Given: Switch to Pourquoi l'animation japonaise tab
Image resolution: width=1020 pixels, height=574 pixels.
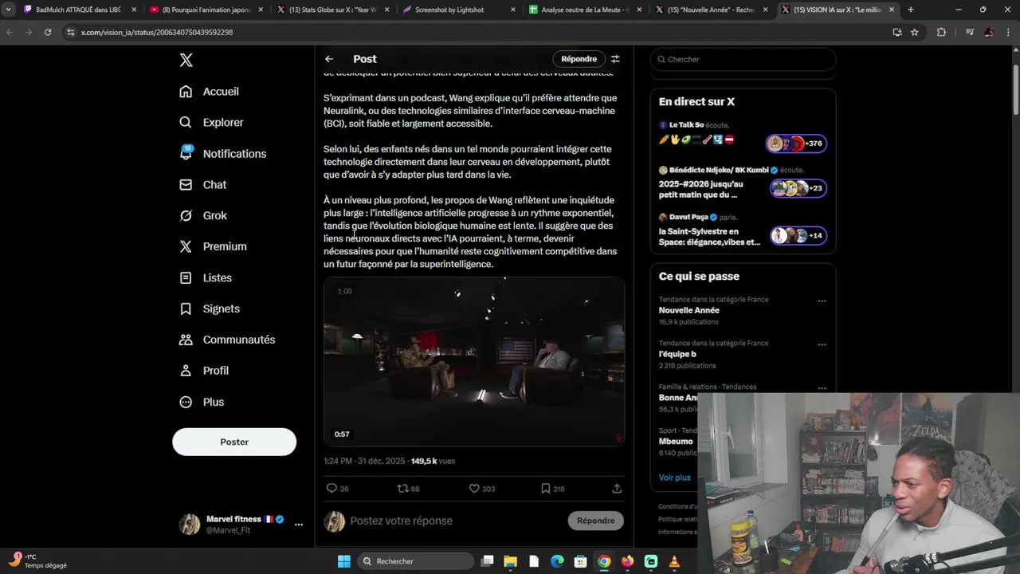Looking at the screenshot, I should click(x=205, y=10).
